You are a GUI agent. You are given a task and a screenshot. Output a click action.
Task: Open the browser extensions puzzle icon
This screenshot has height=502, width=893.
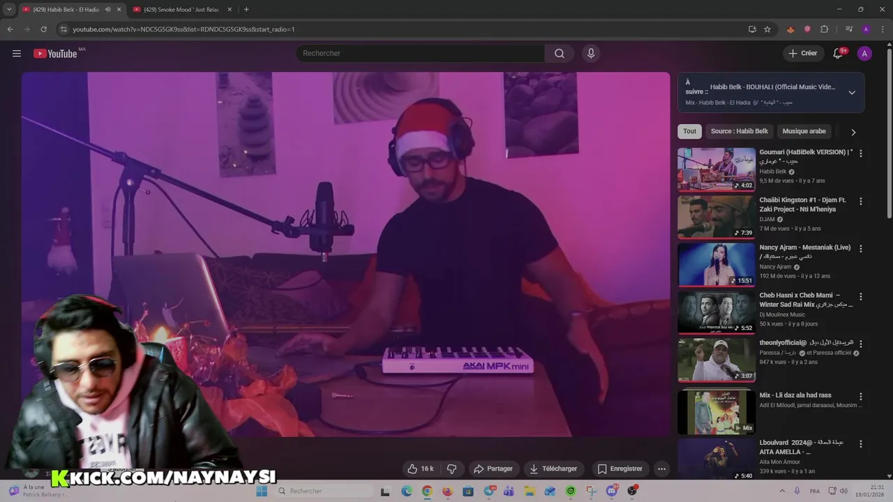click(824, 29)
